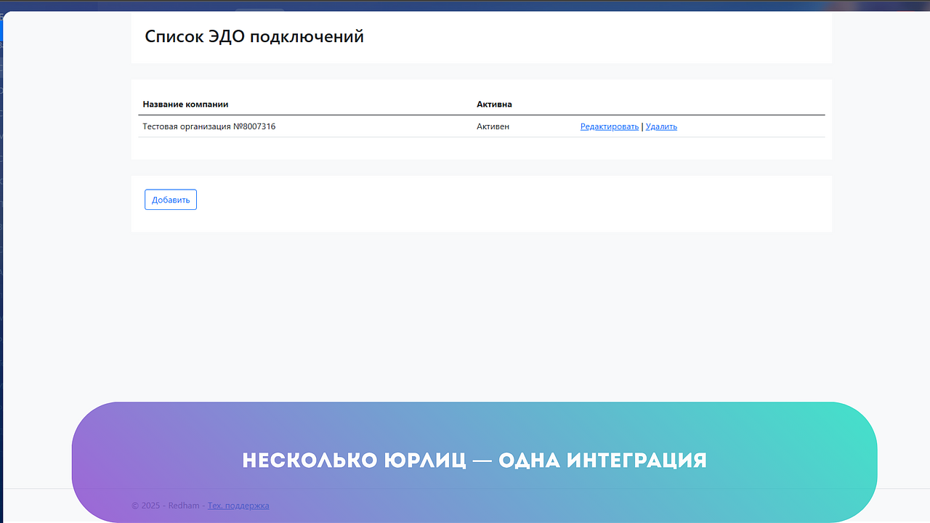Open the Тех. поддержка footer link
The width and height of the screenshot is (930, 523).
(238, 506)
